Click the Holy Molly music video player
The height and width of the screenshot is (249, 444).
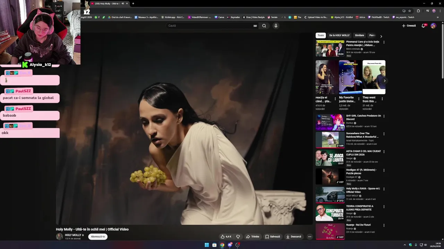(184, 129)
